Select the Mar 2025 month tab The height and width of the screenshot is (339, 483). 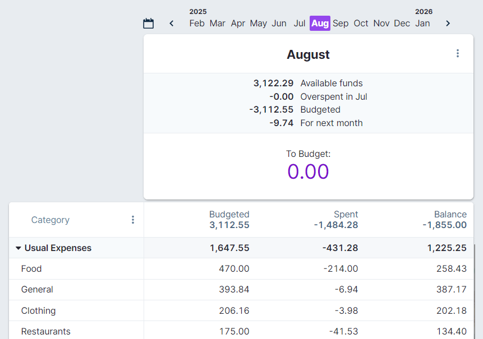217,23
